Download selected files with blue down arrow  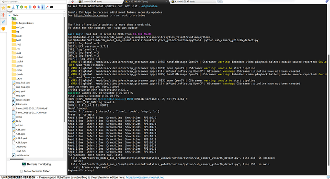tap(13, 7)
